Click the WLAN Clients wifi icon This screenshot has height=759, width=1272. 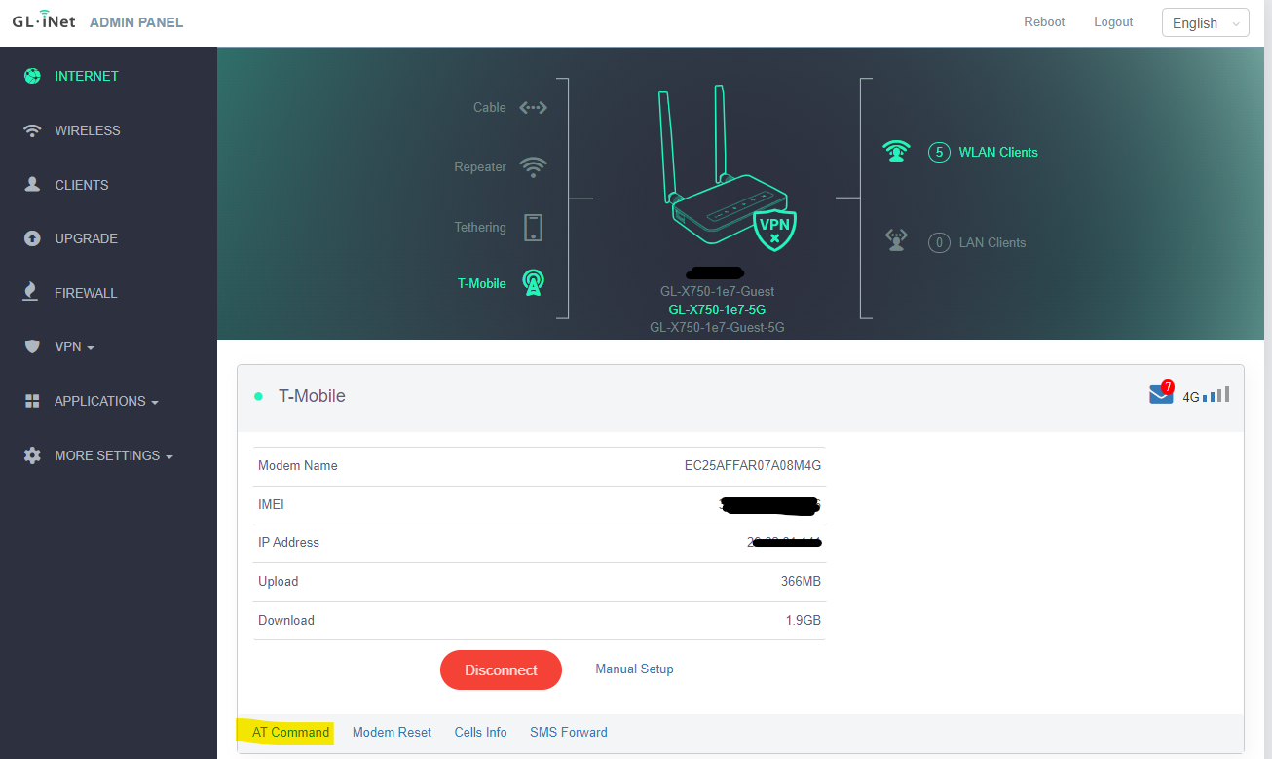click(x=896, y=152)
